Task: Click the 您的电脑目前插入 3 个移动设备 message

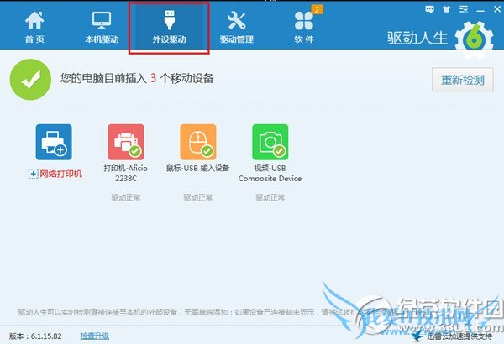Action: click(x=137, y=78)
